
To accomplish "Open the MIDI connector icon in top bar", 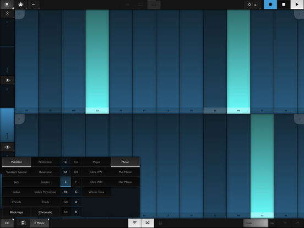I will coord(20,4).
